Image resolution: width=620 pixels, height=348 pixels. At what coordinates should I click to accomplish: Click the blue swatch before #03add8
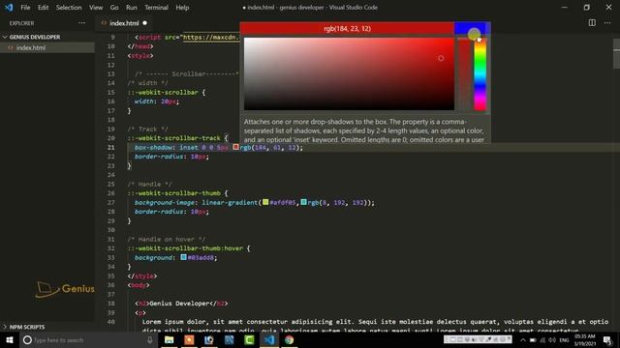pos(183,257)
